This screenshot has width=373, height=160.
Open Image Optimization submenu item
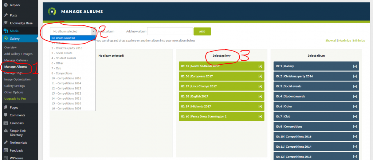(17, 80)
